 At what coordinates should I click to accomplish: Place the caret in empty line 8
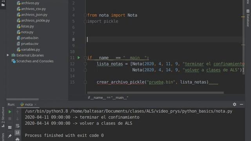point(165,40)
